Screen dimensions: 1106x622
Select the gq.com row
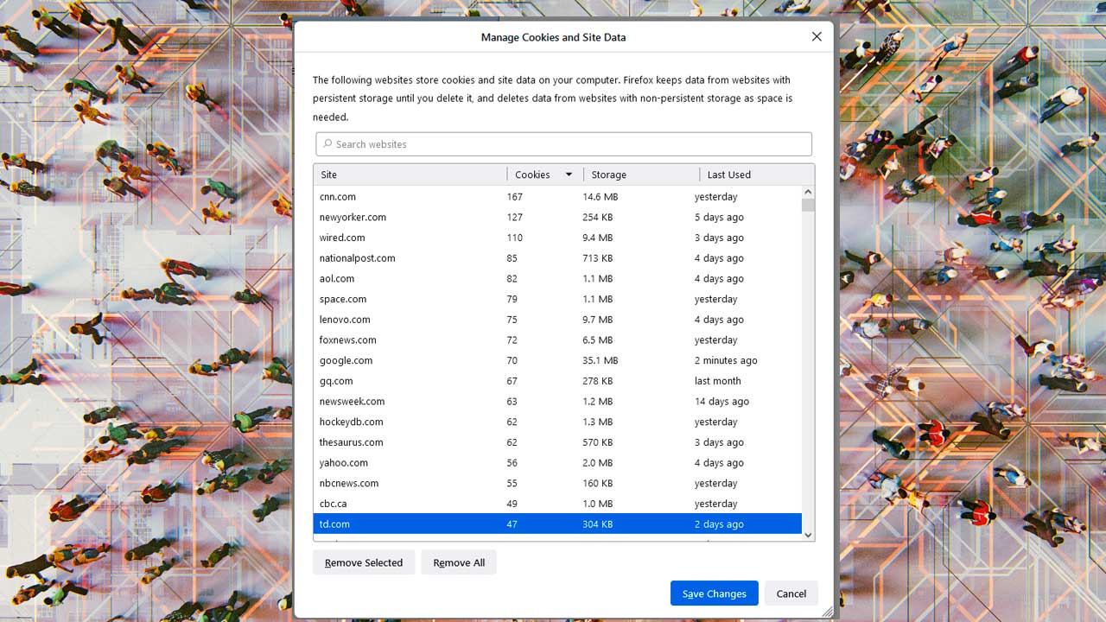pyautogui.click(x=557, y=381)
